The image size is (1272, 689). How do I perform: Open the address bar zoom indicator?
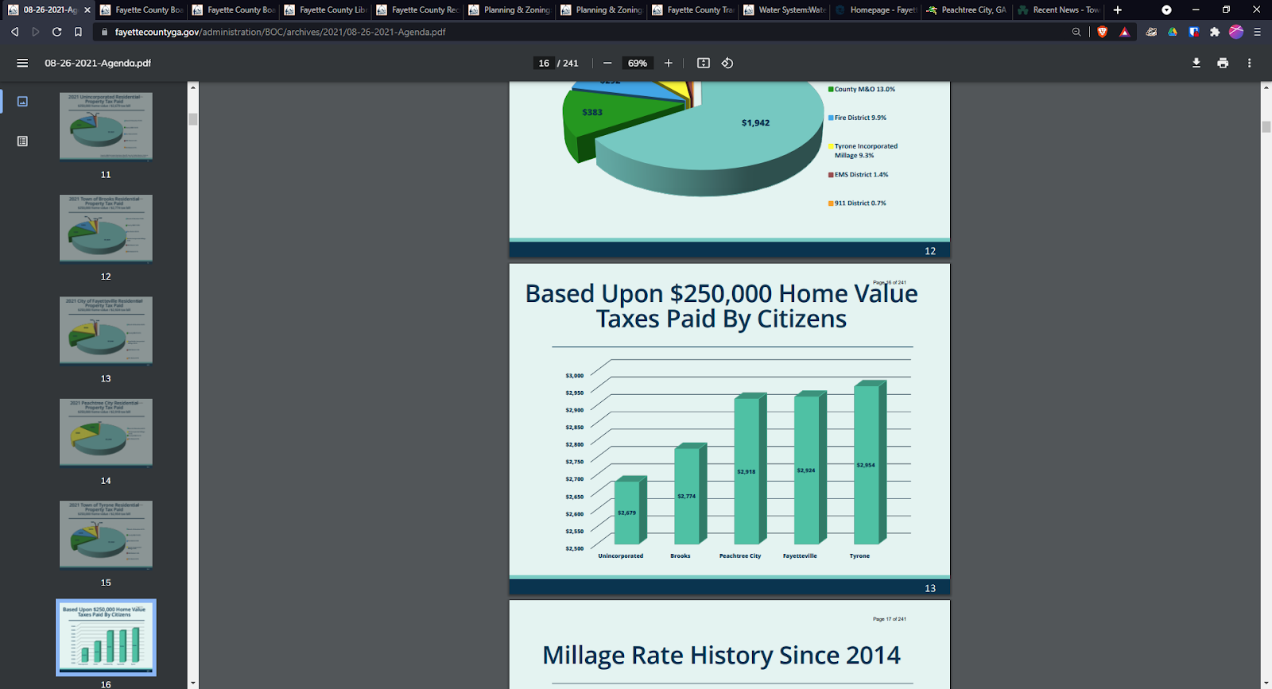[1076, 32]
